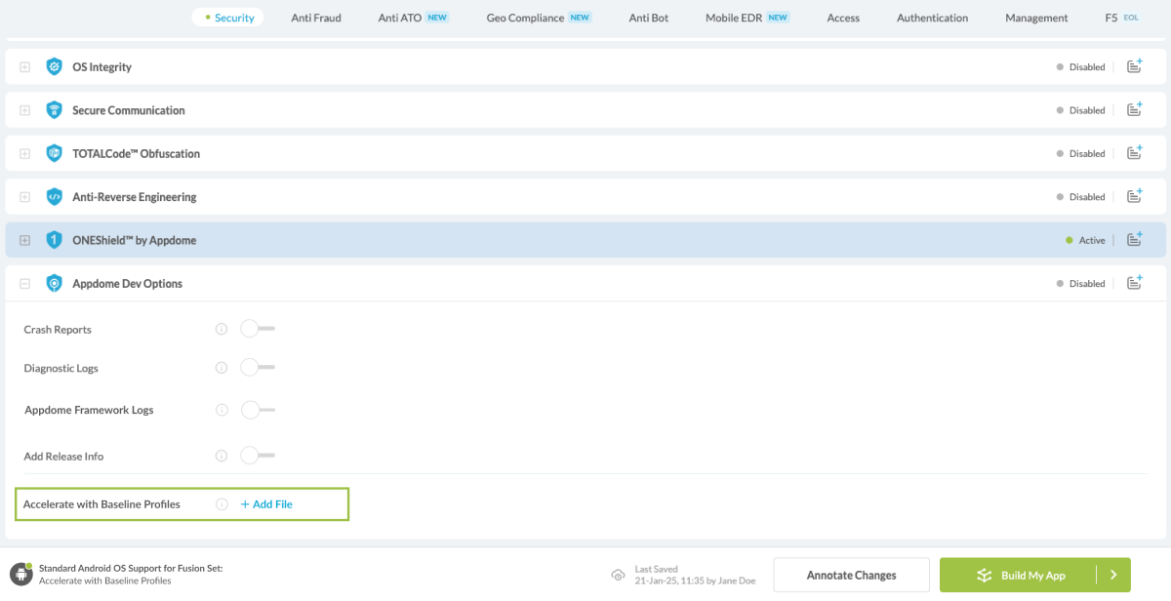Image resolution: width=1171 pixels, height=601 pixels.
Task: Open the info tooltip icon beside Crash Reports
Action: [x=222, y=329]
